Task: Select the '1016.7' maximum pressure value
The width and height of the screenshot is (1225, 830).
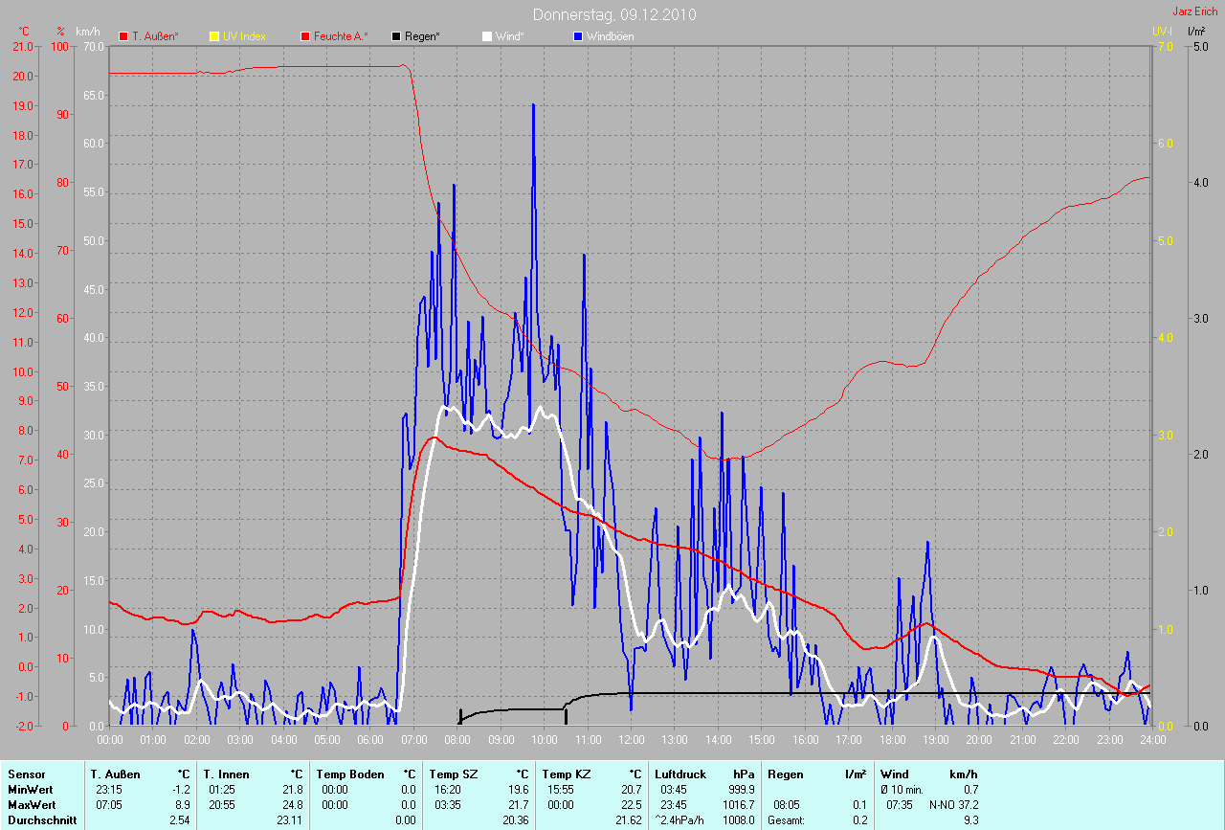Action: [x=738, y=805]
